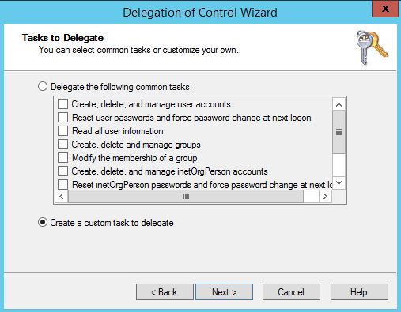Select Create a custom task to delegate
Viewport: 401px width, 312px height.
43,222
